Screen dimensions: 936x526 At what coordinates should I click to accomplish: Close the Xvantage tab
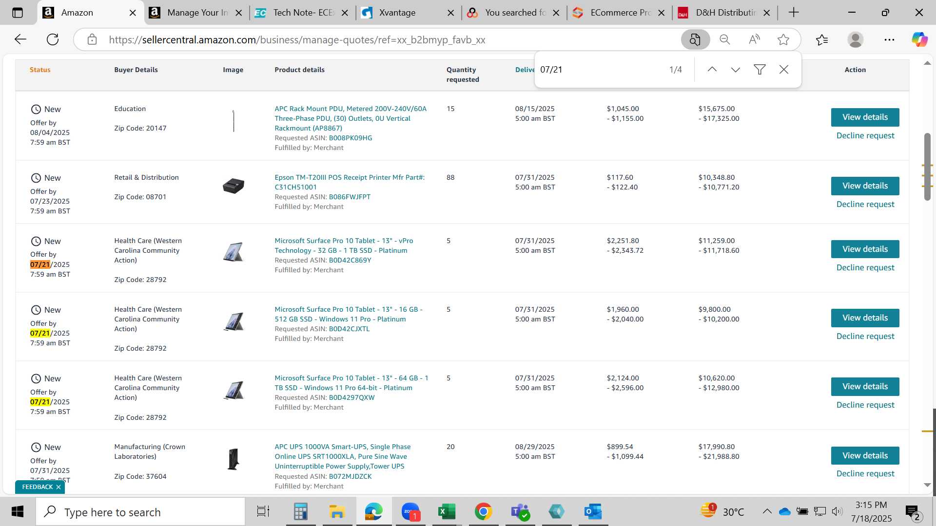pyautogui.click(x=450, y=13)
